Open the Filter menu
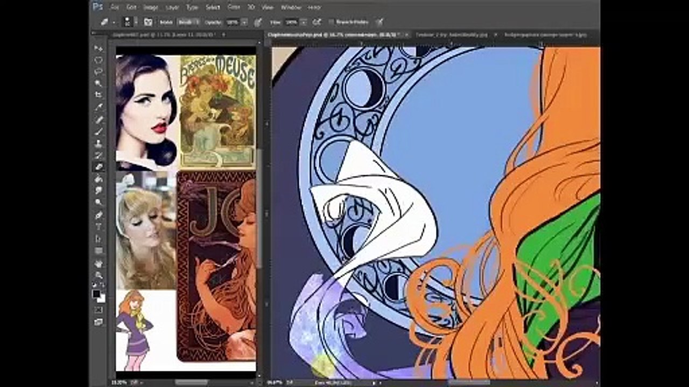689x387 pixels. [x=234, y=8]
